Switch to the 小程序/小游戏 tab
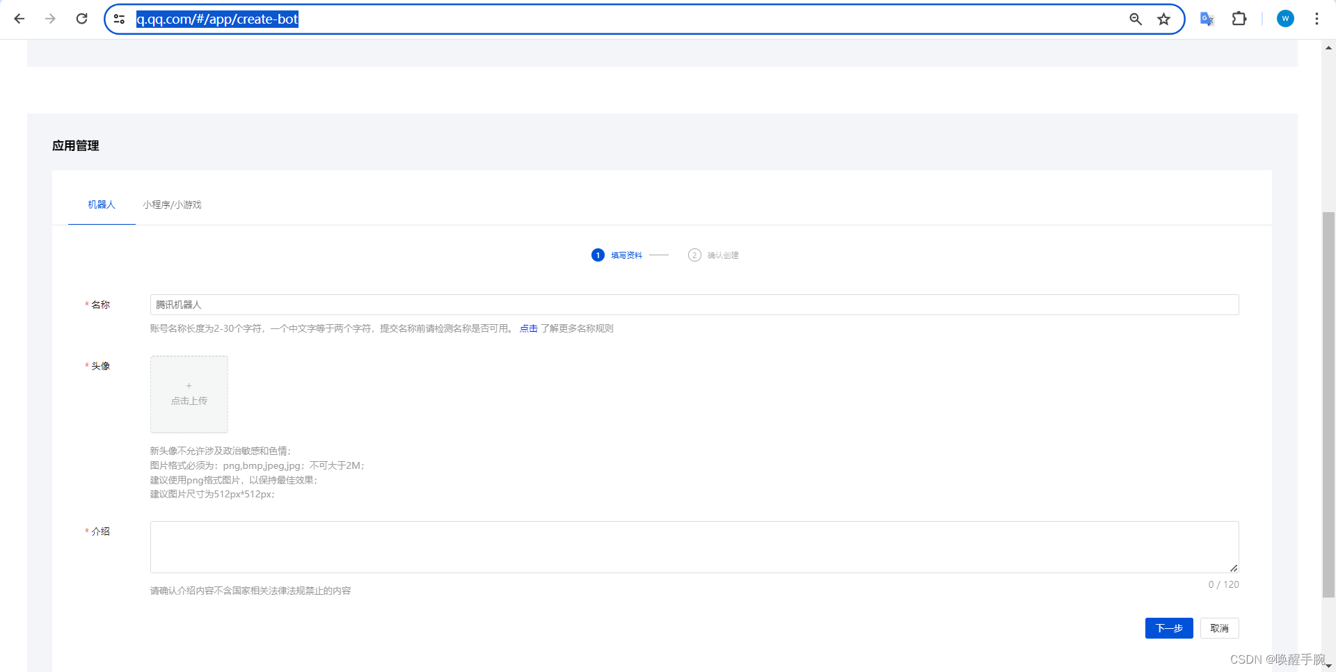The image size is (1336, 672). pos(172,205)
